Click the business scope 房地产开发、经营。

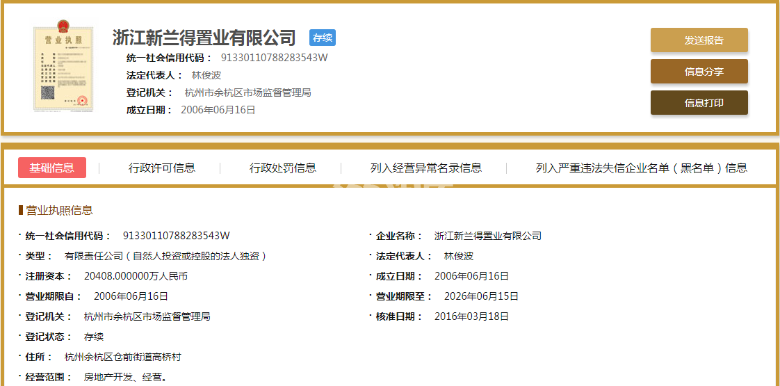pos(125,378)
